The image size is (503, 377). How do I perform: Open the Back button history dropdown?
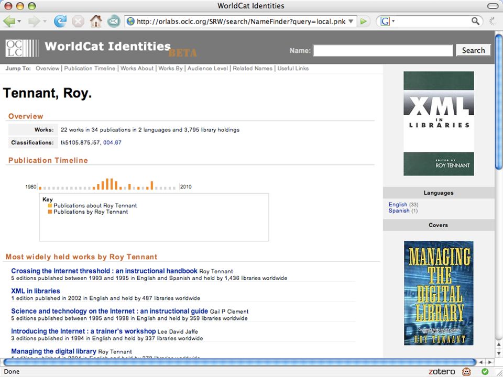(19, 21)
